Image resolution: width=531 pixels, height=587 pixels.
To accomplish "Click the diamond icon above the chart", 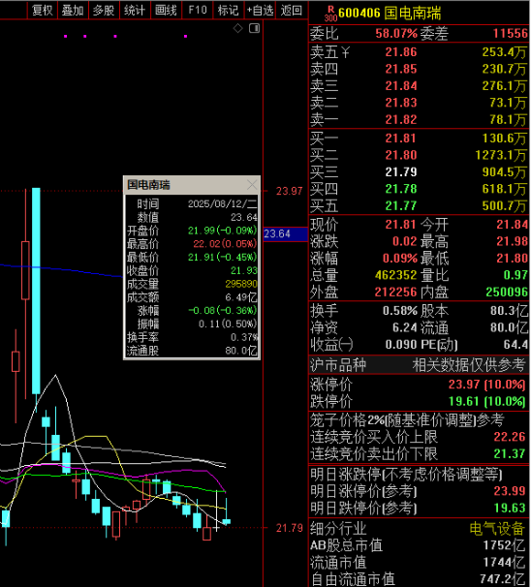I will pyautogui.click(x=238, y=28).
